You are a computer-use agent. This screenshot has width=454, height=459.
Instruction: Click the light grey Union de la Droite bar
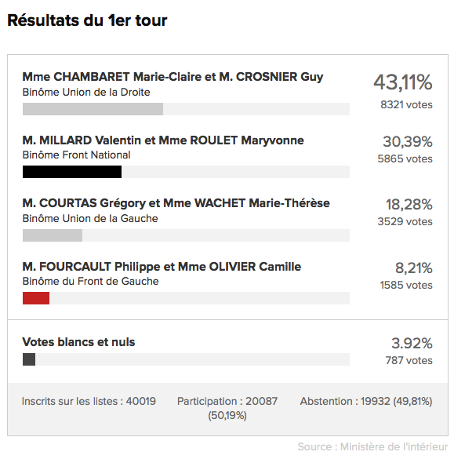click(93, 109)
